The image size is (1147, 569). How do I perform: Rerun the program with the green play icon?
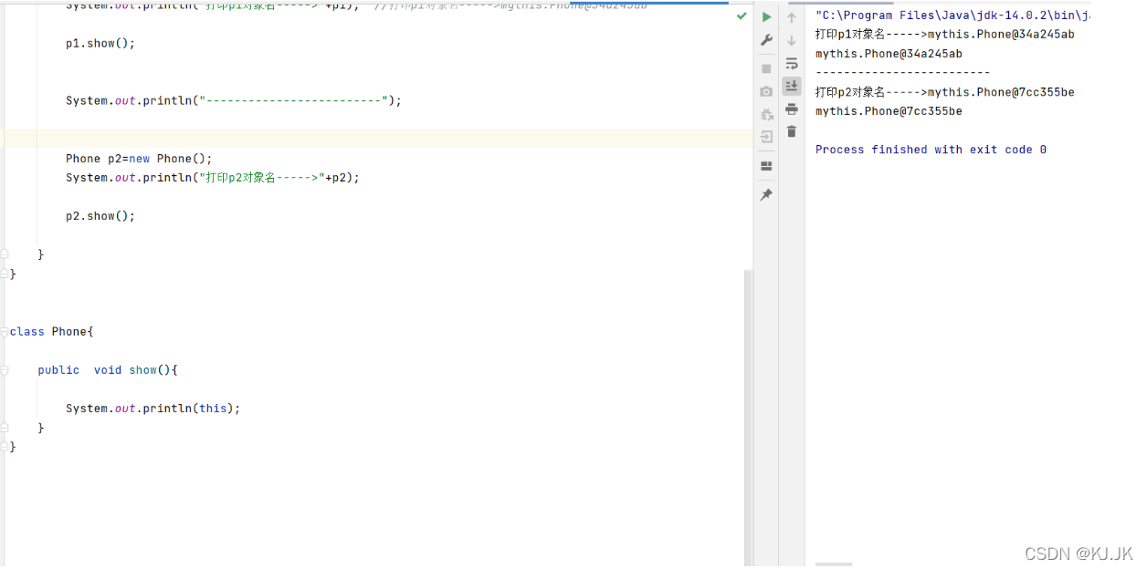[x=766, y=16]
